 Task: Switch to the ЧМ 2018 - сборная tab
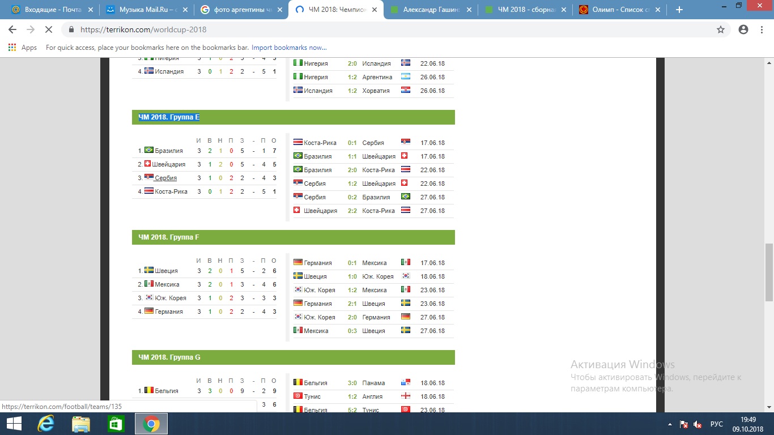[x=526, y=10]
